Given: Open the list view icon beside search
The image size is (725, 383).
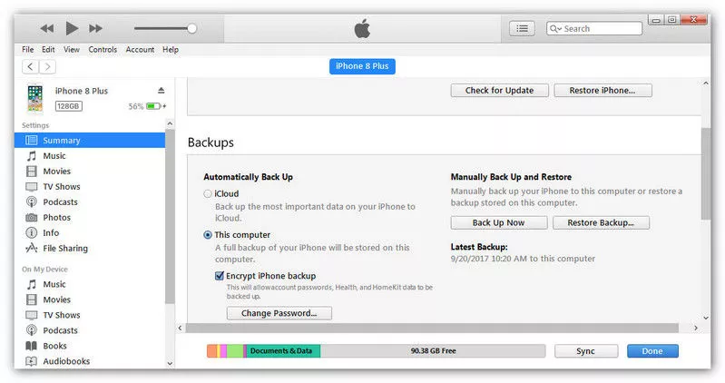Looking at the screenshot, I should pos(522,28).
